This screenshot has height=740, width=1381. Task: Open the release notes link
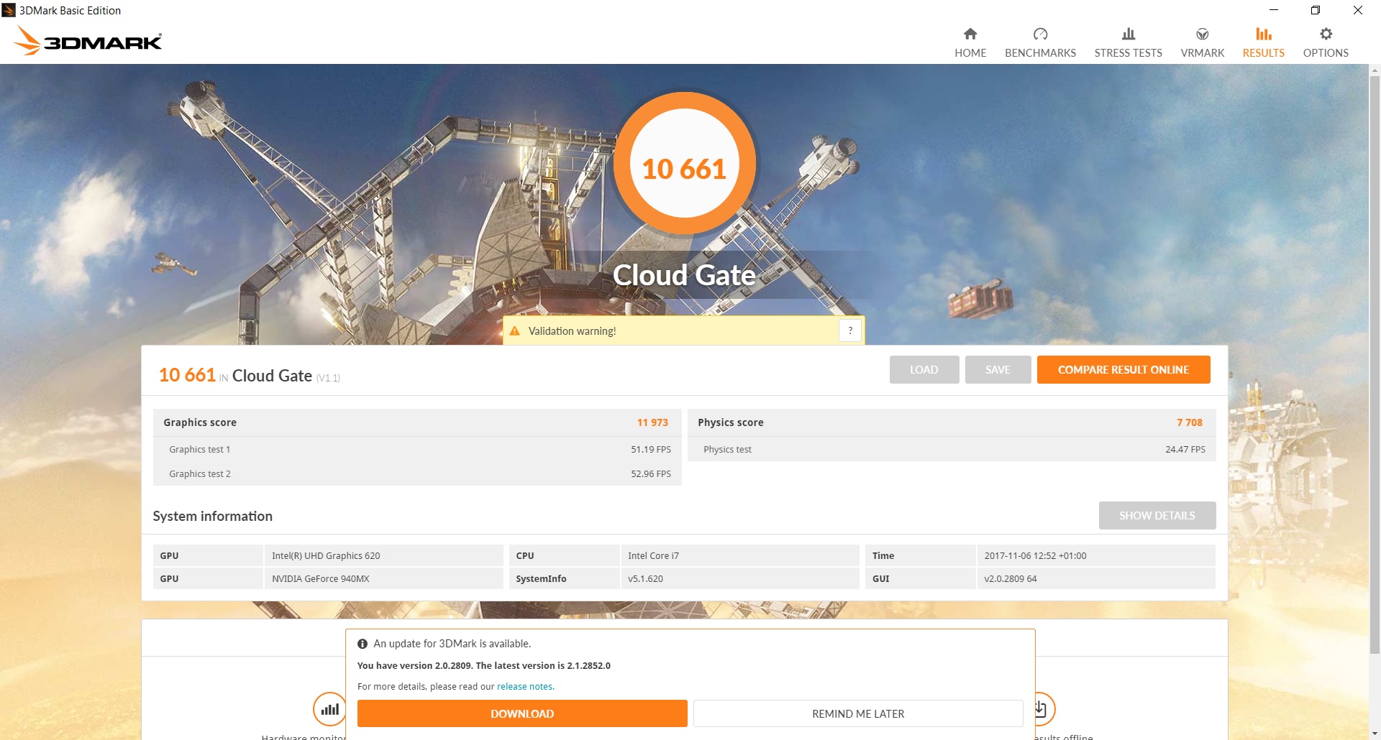click(x=525, y=687)
